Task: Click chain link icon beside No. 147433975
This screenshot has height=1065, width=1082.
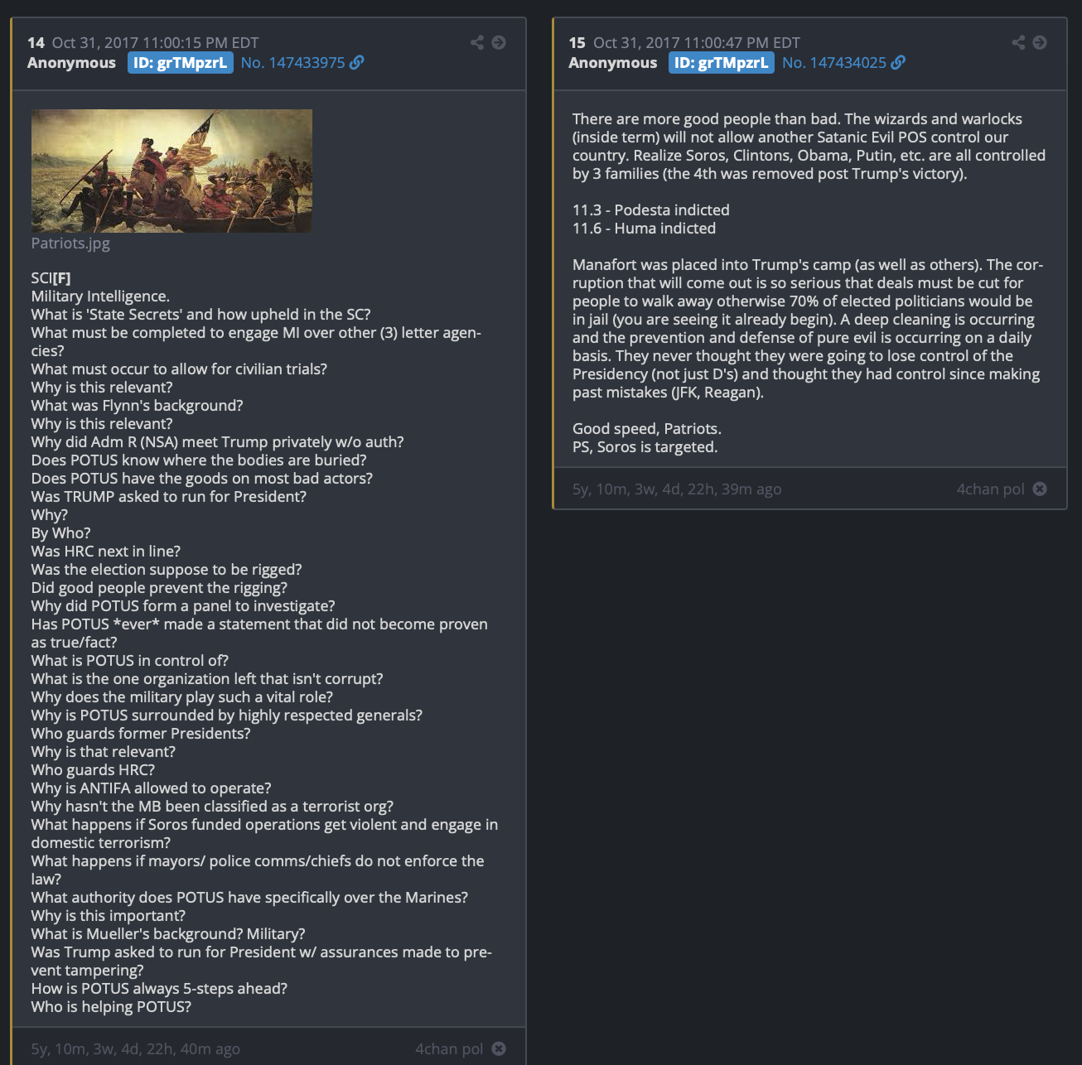Action: click(x=356, y=62)
